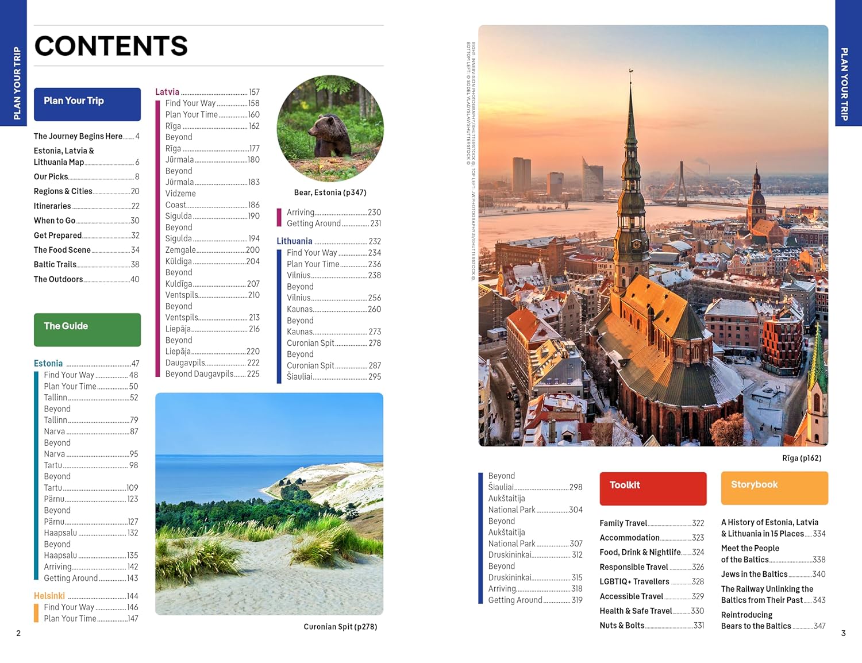Open the Lithuania chapter heading
The width and height of the screenshot is (862, 663).
point(294,241)
